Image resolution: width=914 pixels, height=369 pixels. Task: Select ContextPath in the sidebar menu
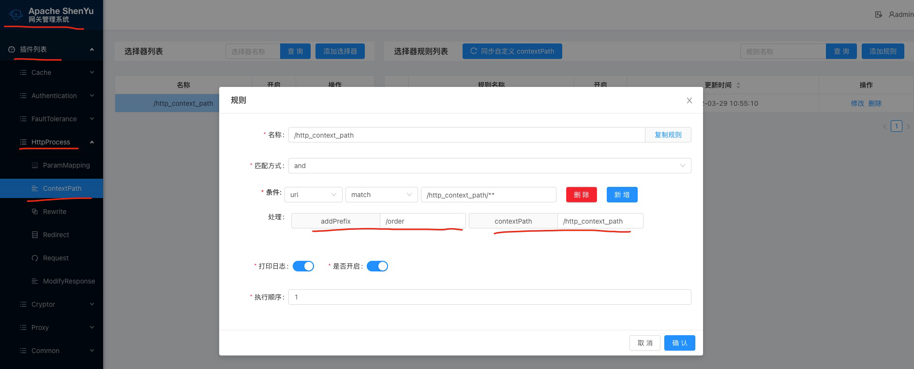click(62, 188)
